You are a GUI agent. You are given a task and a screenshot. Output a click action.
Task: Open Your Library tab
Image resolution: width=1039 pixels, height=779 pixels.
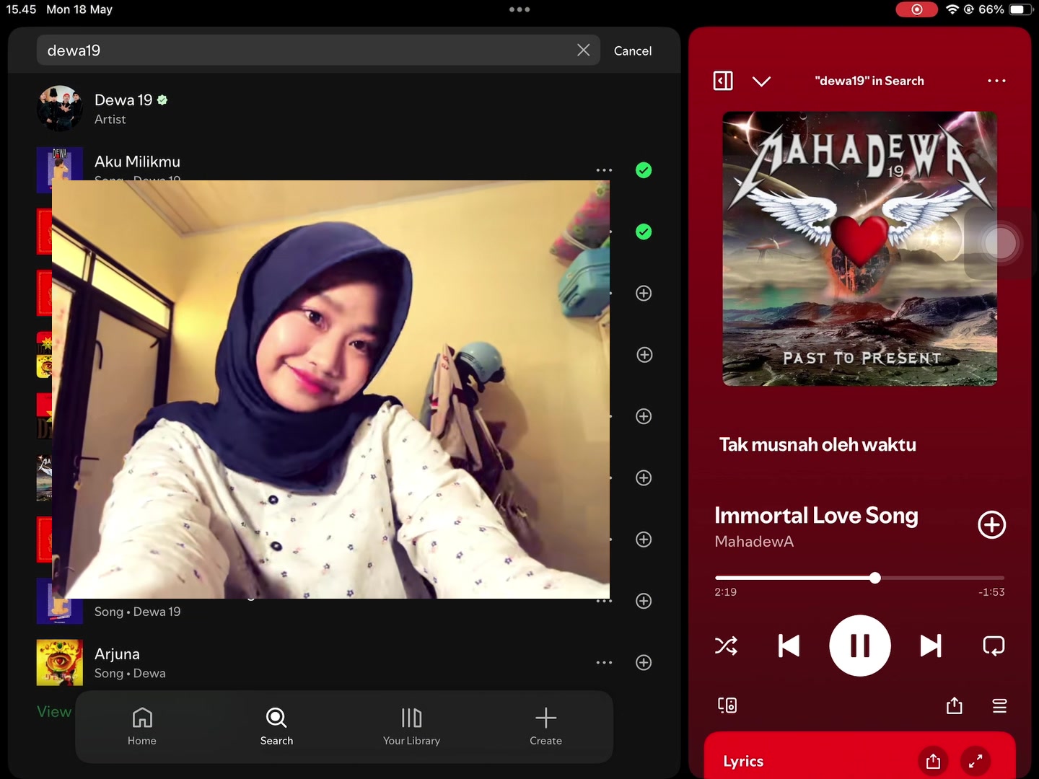point(411,726)
